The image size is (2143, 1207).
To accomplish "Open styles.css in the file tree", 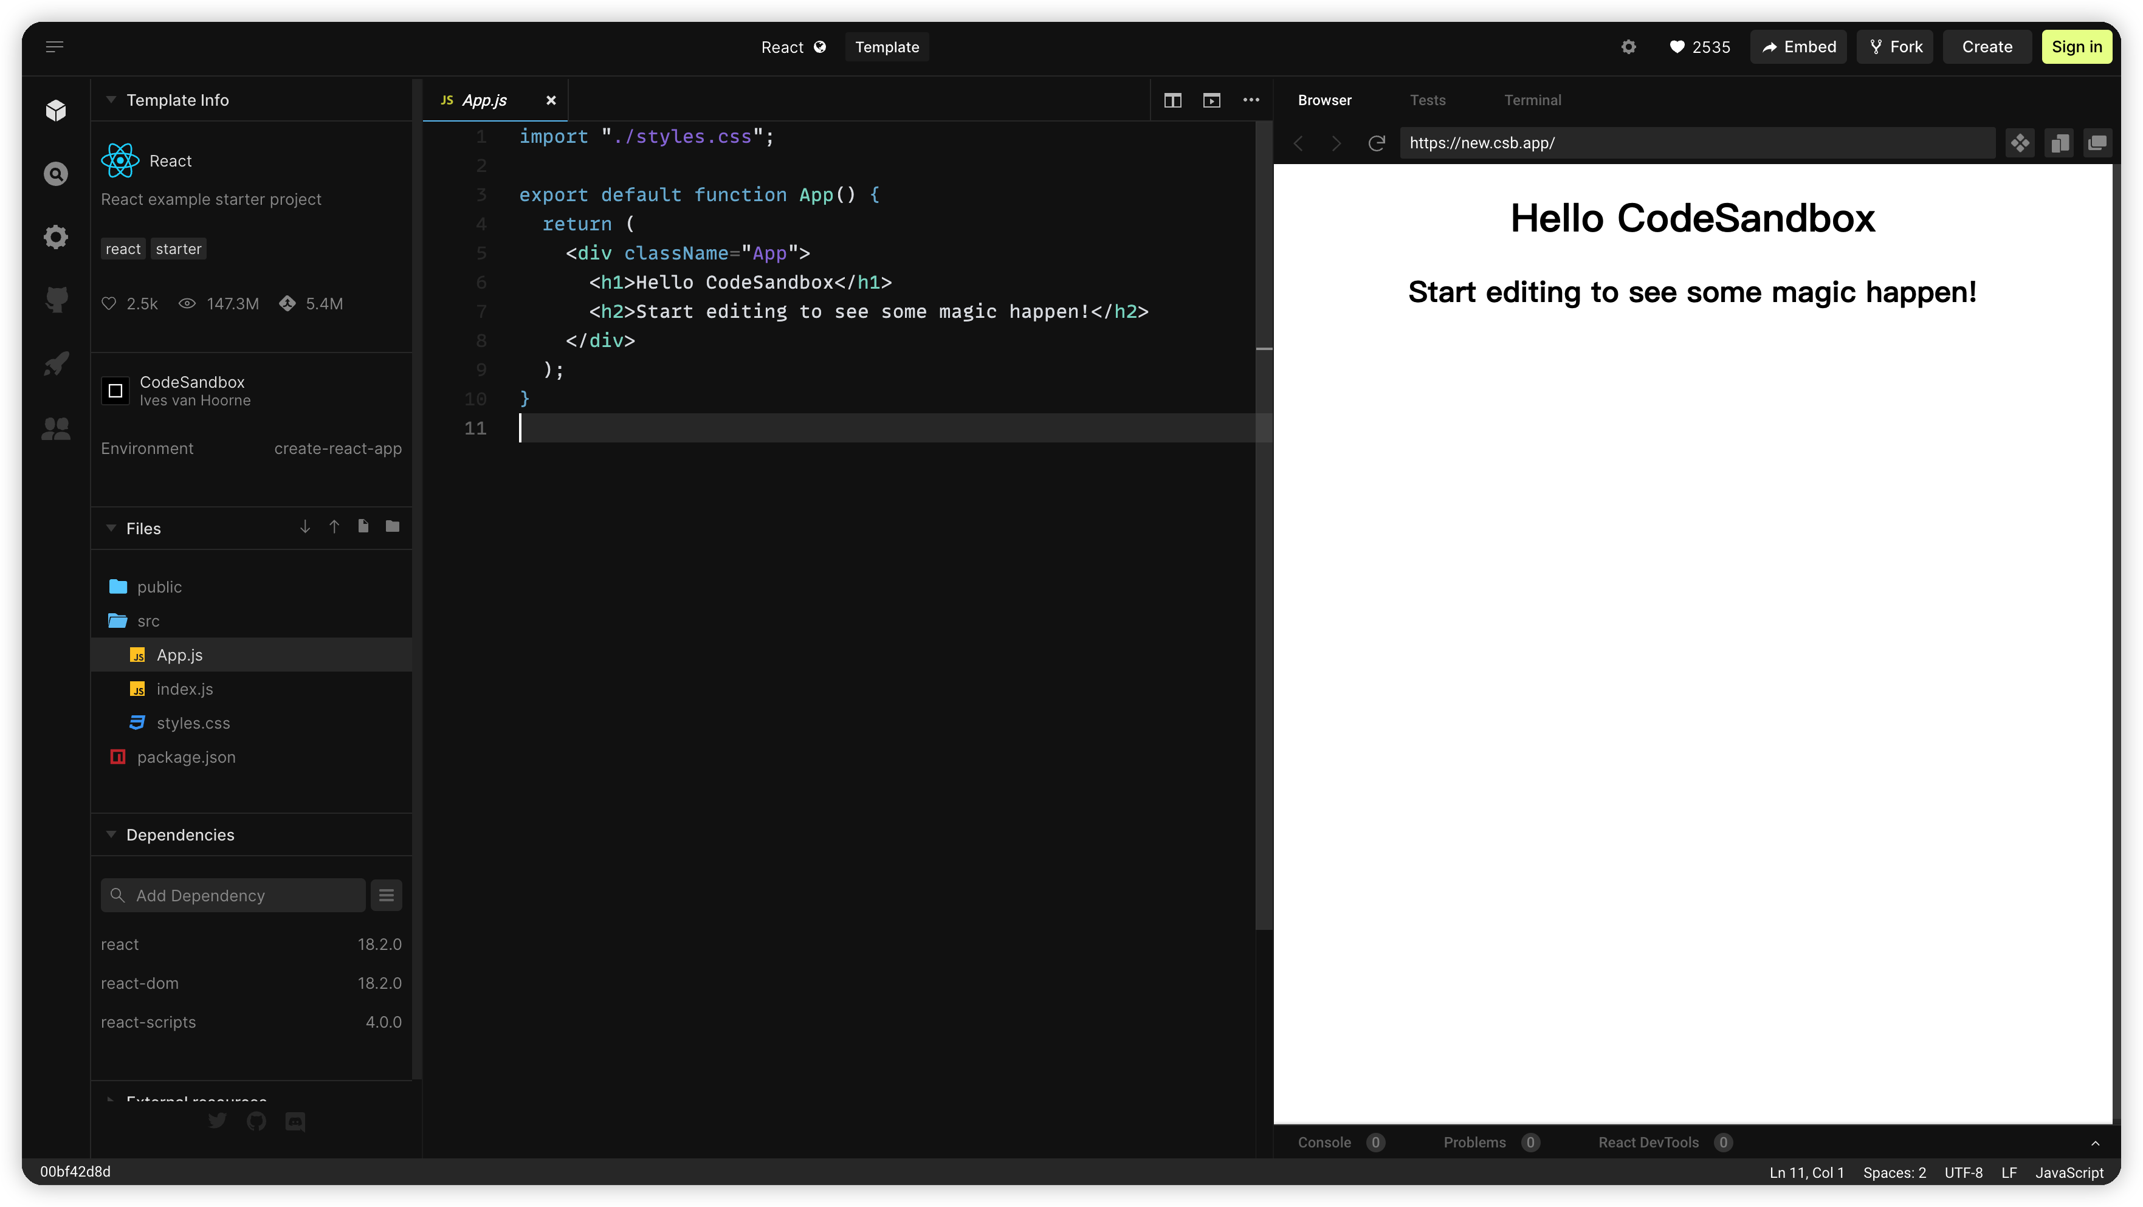I will tap(251, 724).
